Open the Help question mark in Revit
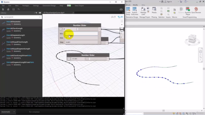205x115 pixels. coord(185,2)
